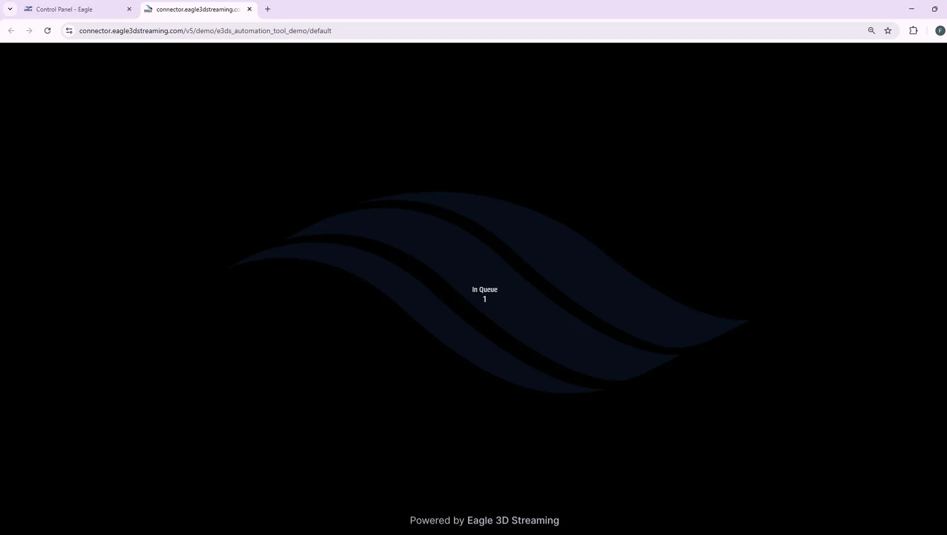Restore down the browser window

pyautogui.click(x=935, y=9)
